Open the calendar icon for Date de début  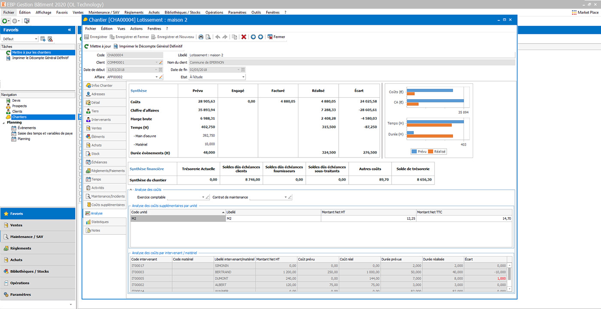161,70
